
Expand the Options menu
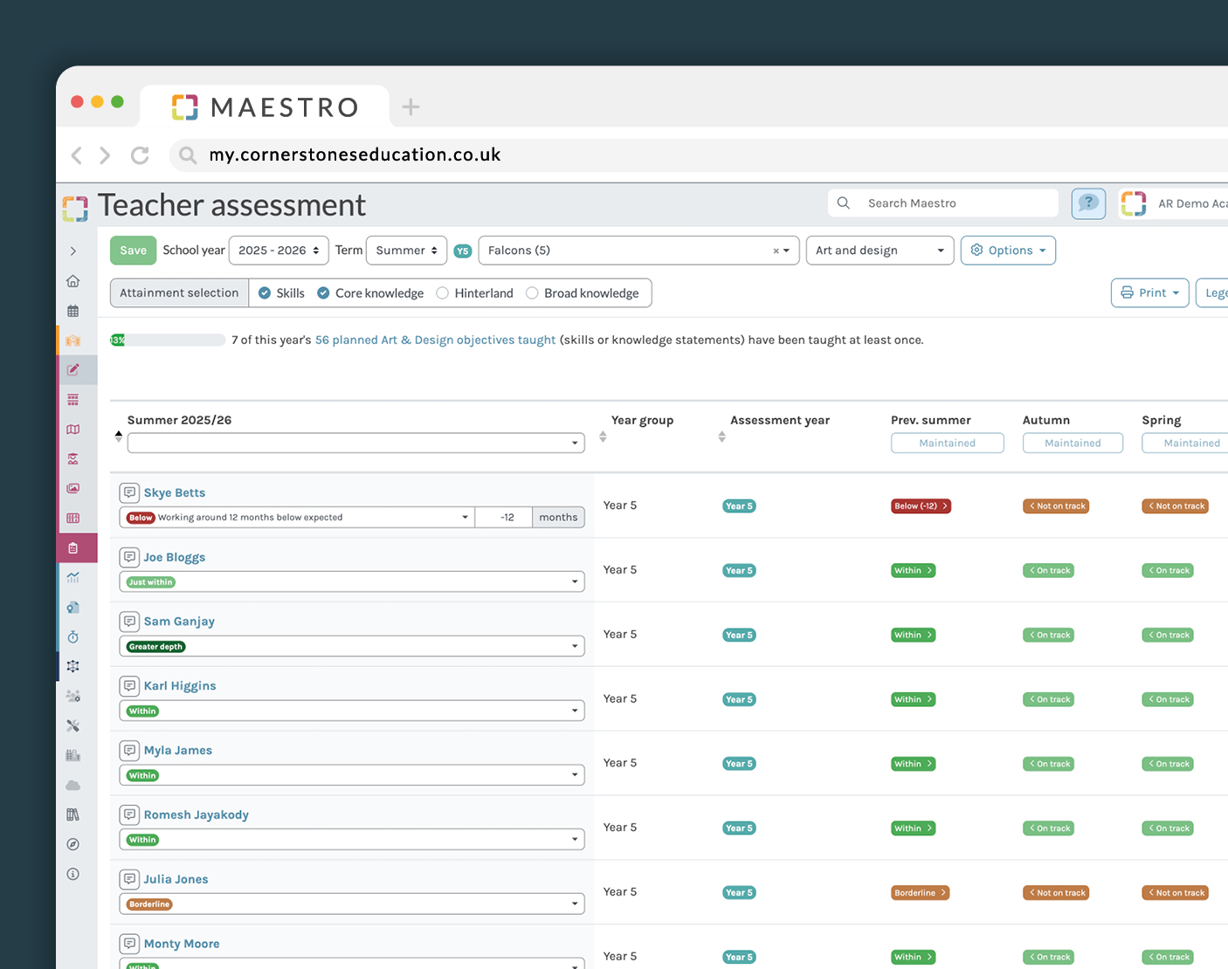pos(1008,250)
